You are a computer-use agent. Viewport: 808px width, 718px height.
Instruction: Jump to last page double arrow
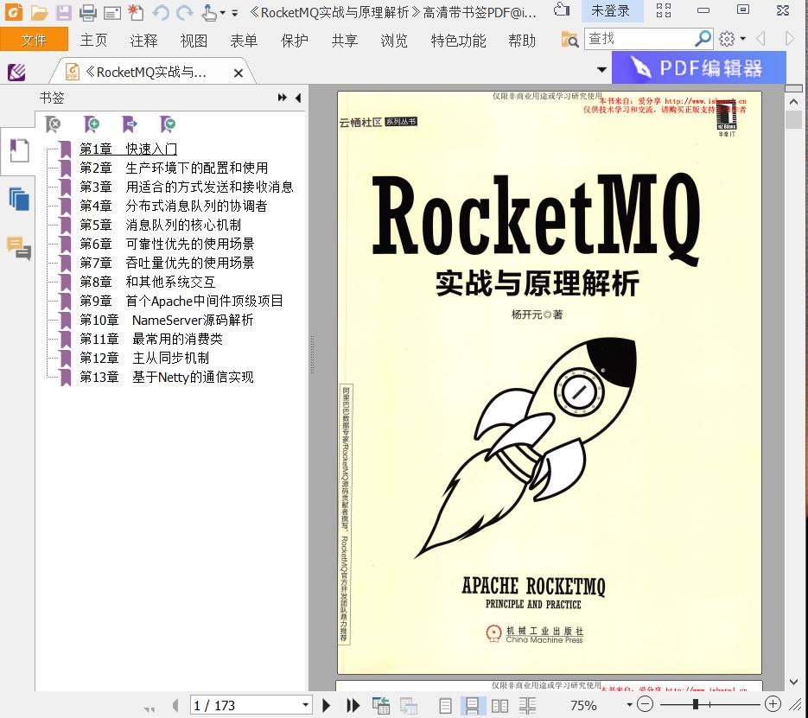[353, 705]
